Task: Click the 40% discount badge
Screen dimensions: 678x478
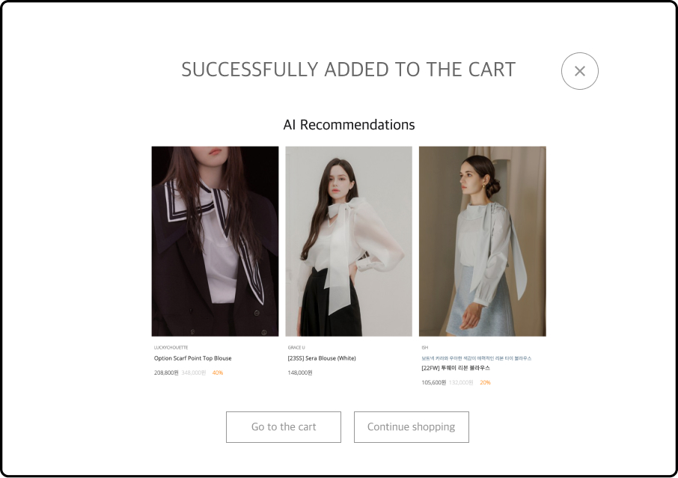Action: tap(218, 373)
